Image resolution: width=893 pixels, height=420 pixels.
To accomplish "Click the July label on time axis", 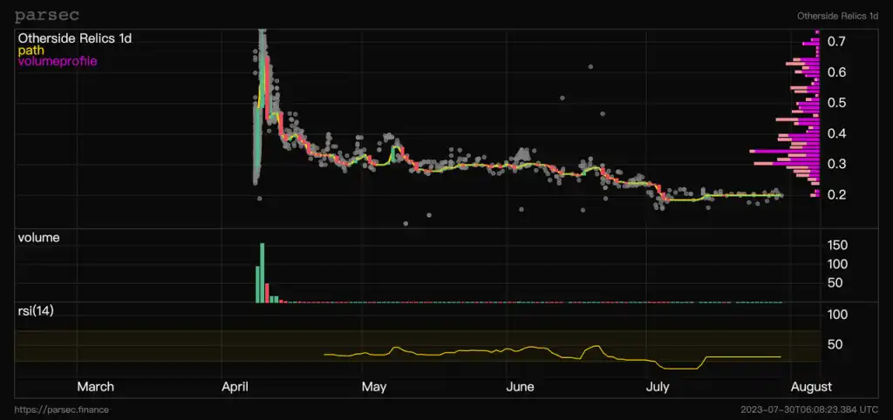I will [x=658, y=387].
